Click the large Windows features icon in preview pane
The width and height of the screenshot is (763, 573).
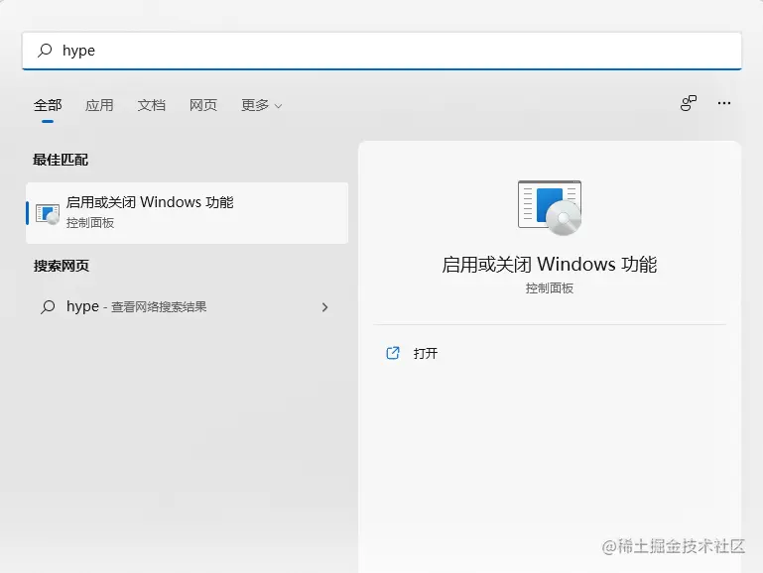[550, 207]
